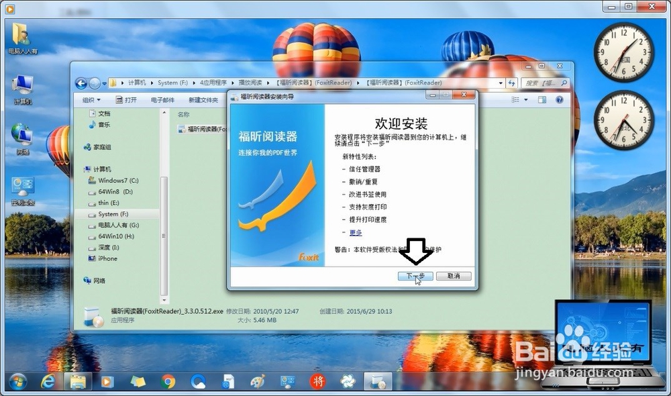This screenshot has width=671, height=396.
Task: Click the installer taskbar icon
Action: [x=378, y=381]
